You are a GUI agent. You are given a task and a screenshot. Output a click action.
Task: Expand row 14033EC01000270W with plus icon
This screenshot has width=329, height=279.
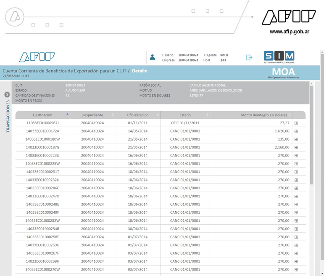pyautogui.click(x=296, y=270)
